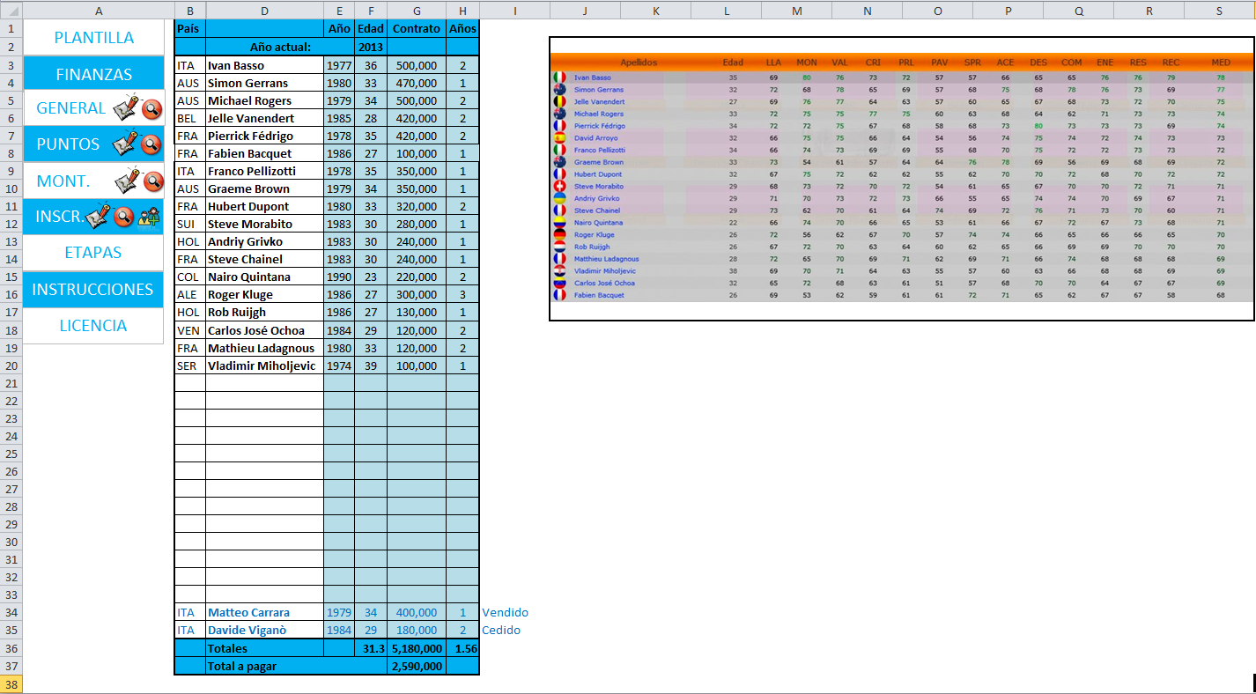Click the 5,180,000 totals cell

coord(417,648)
